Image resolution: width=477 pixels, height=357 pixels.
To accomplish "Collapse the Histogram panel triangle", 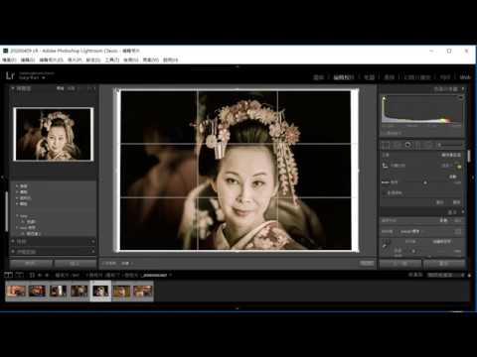I will coord(463,88).
